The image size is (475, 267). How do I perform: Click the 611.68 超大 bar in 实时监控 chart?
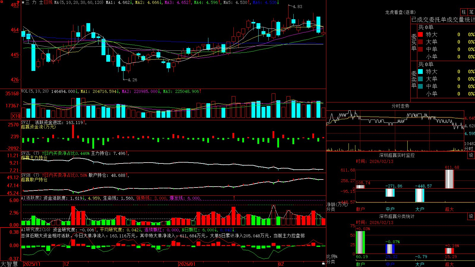click(449, 179)
